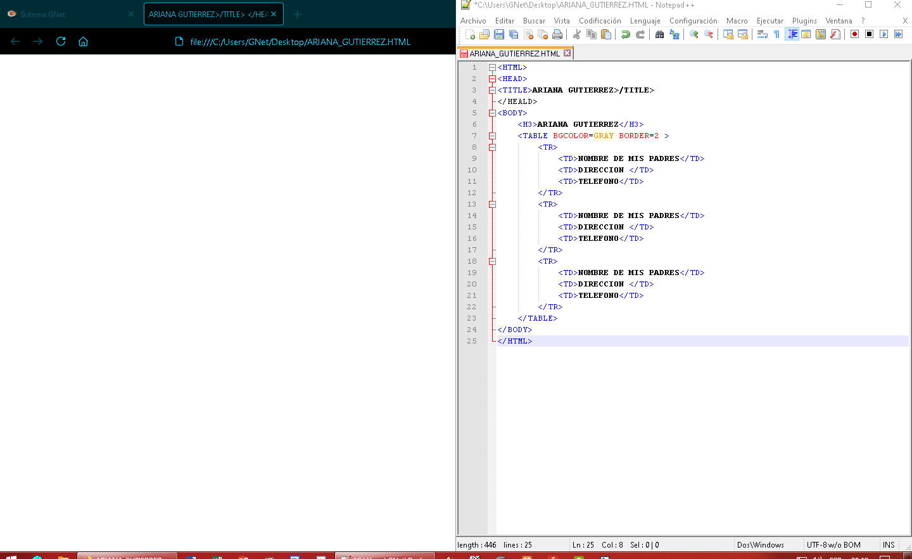Toggle synchronized vertical scrolling
The height and width of the screenshot is (559, 912).
[728, 34]
